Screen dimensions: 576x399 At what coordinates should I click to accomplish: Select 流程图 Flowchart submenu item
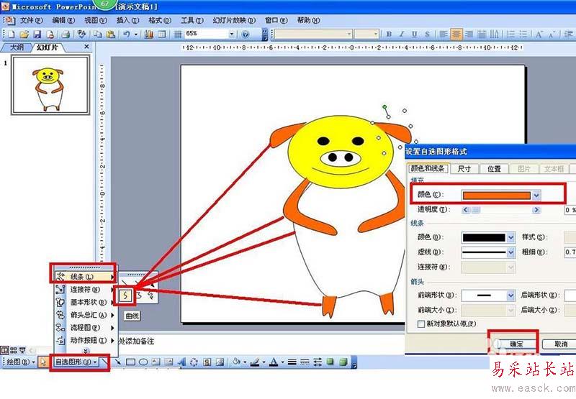85,328
